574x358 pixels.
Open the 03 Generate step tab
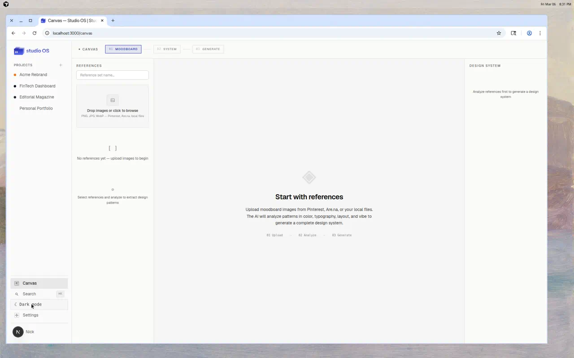pyautogui.click(x=208, y=49)
